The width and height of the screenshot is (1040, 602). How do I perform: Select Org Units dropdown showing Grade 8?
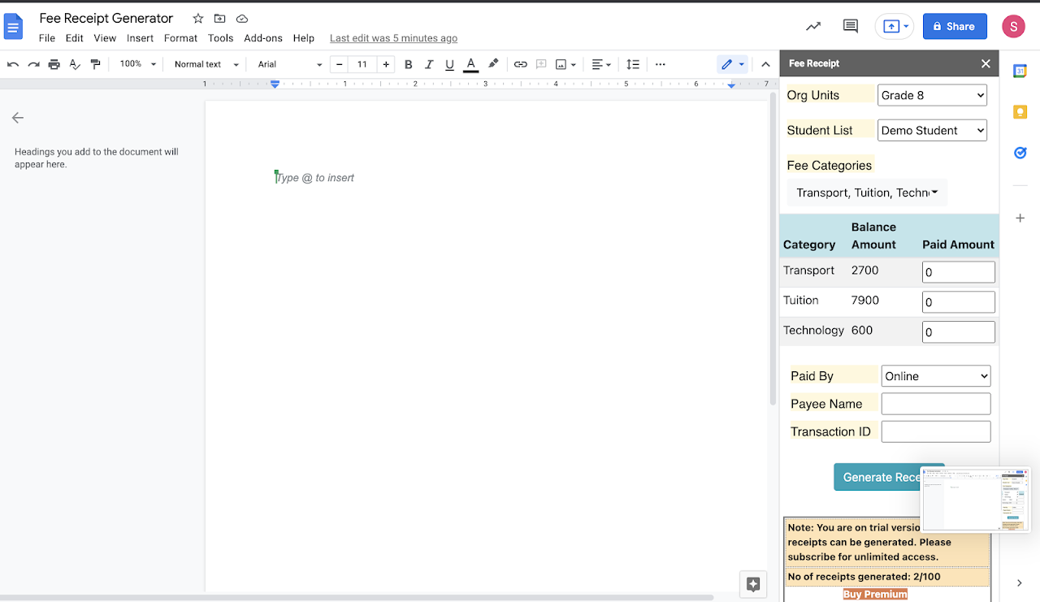coord(933,95)
